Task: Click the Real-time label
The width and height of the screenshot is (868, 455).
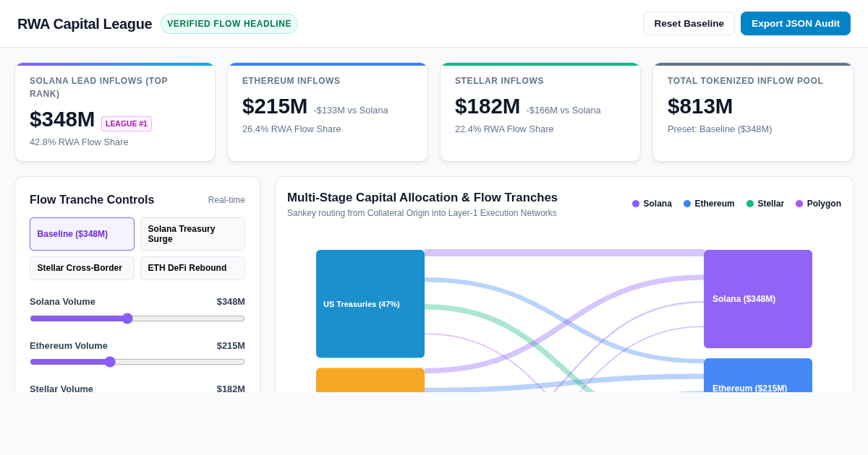Action: (226, 200)
